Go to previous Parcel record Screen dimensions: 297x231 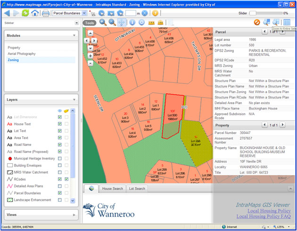click(x=264, y=32)
